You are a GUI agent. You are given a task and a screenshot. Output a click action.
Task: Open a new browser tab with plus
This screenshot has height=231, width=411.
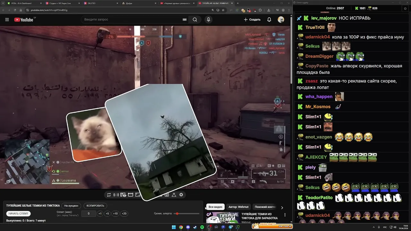click(x=238, y=3)
